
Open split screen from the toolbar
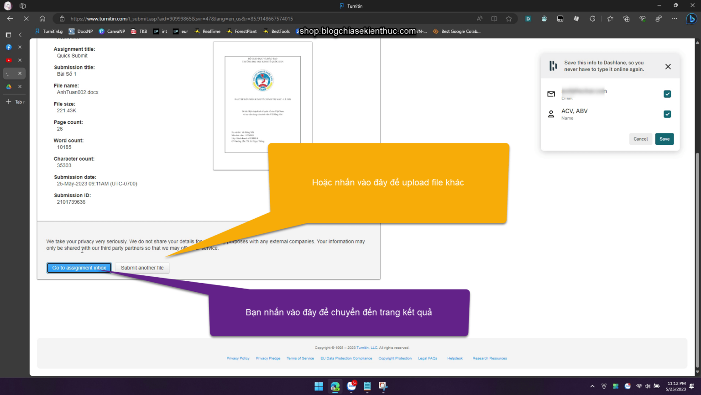click(x=494, y=19)
